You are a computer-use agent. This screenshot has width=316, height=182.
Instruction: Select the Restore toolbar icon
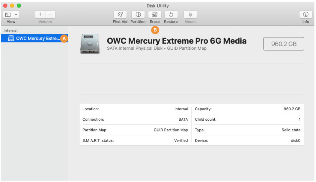point(171,14)
